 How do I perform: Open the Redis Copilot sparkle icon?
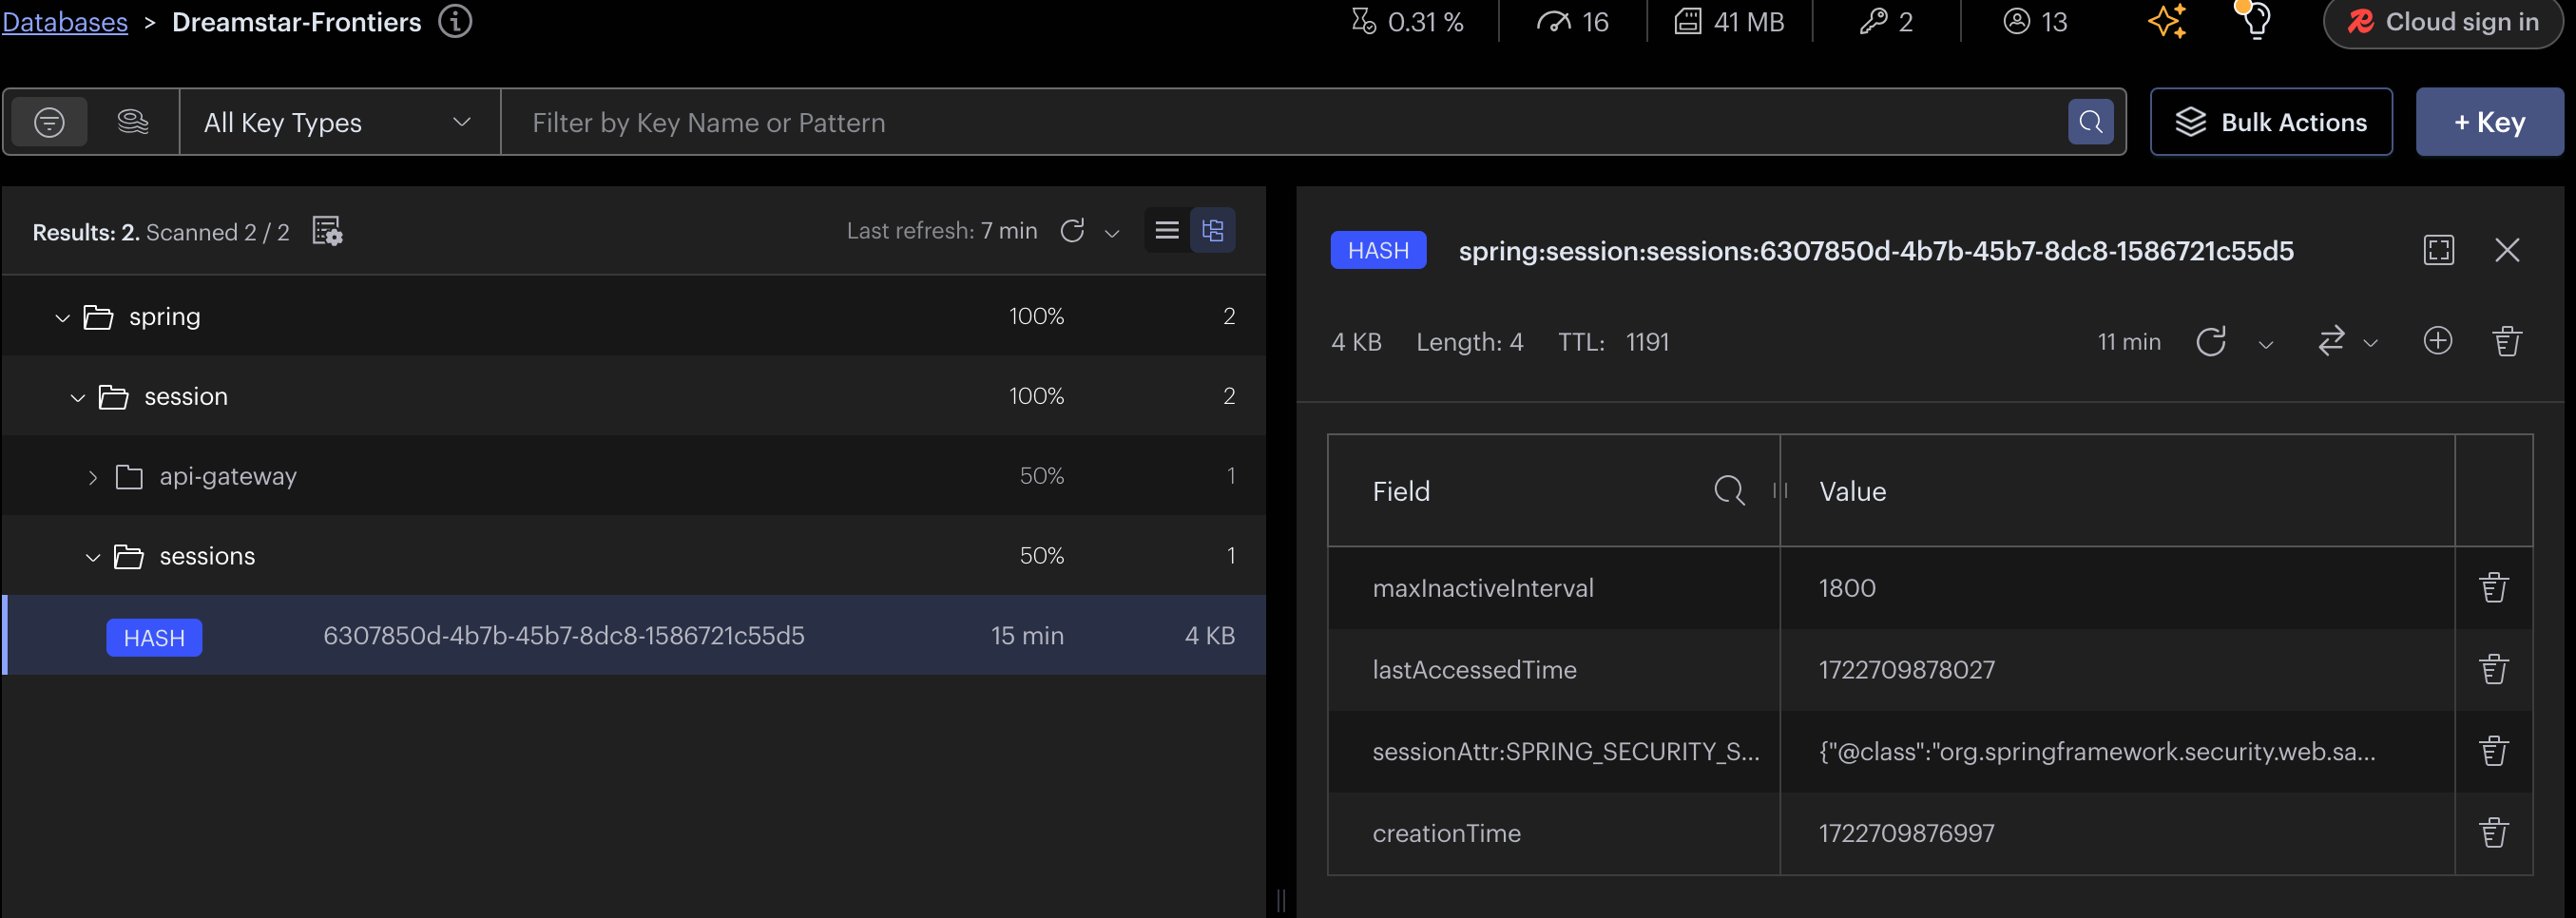2166,21
